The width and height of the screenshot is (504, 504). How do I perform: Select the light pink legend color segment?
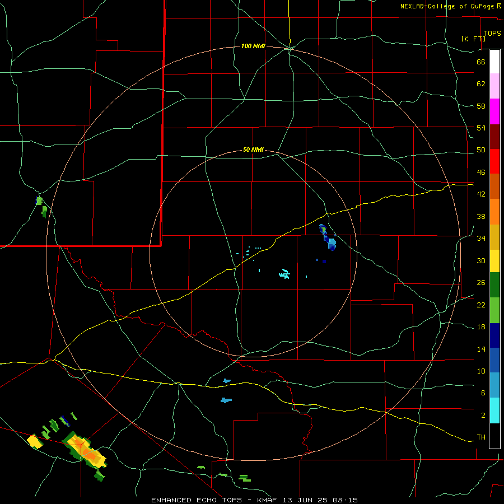494,86
